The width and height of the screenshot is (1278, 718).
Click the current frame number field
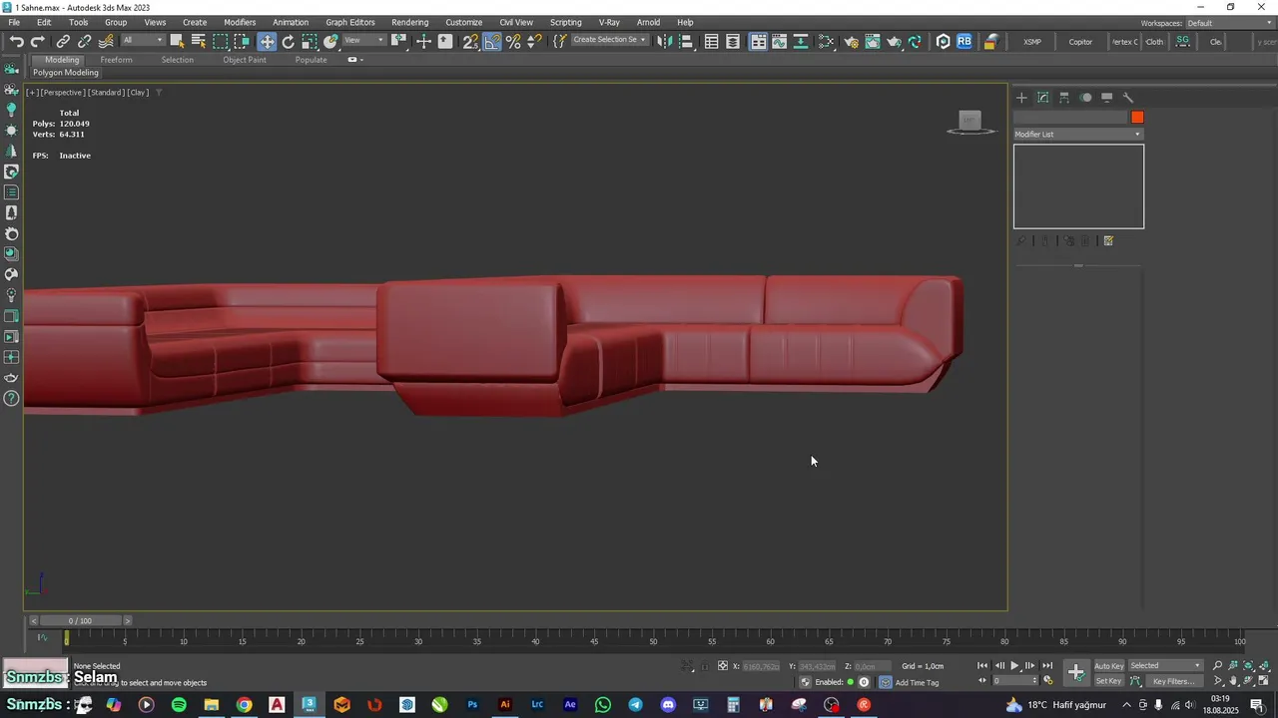pos(1011,681)
